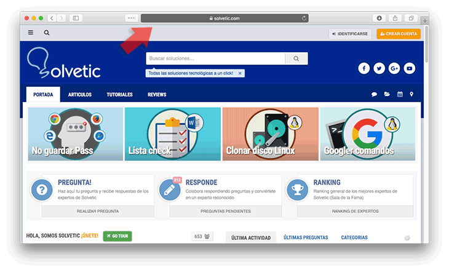Click the Solvetic logo
Image resolution: width=449 pixels, height=272 pixels.
[x=63, y=63]
